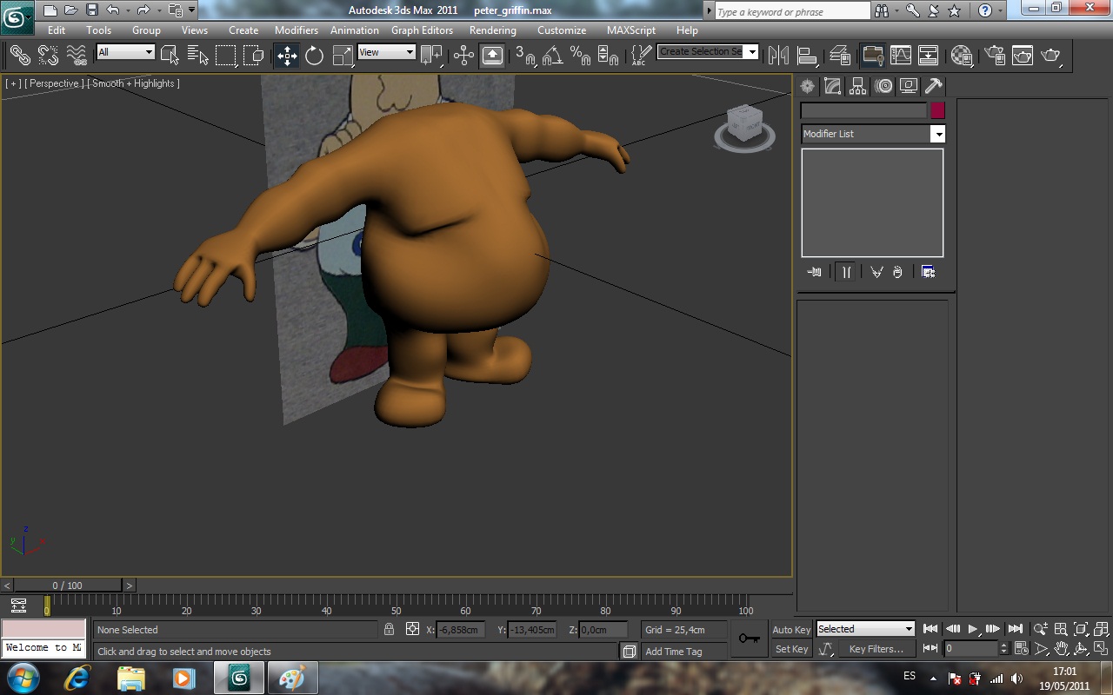Image resolution: width=1113 pixels, height=695 pixels.
Task: Open Edit Named Selection Sets
Action: pos(641,56)
